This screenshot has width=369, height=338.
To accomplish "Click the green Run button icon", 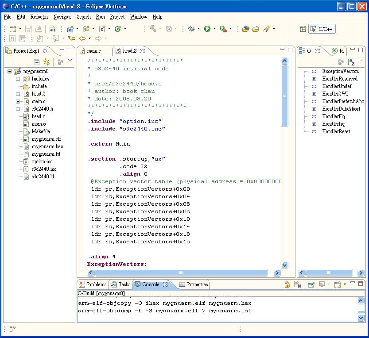I will [207, 29].
